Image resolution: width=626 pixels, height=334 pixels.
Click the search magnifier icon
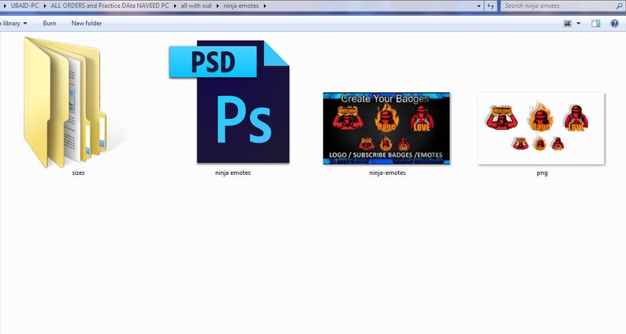[x=620, y=6]
